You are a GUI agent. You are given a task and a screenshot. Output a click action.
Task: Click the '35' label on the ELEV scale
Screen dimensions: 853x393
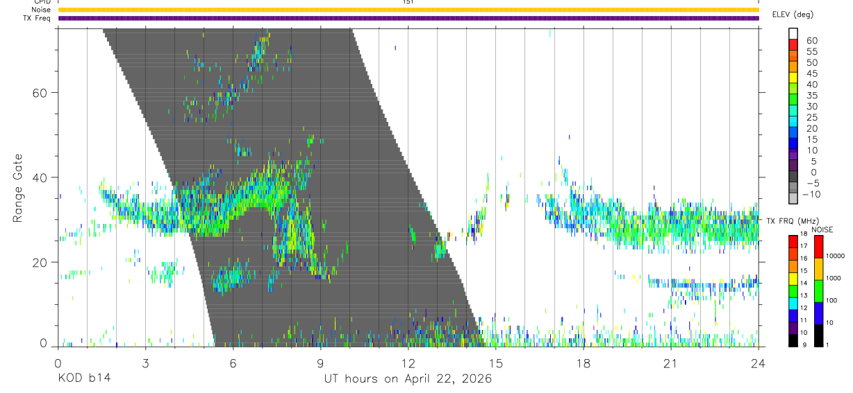(811, 96)
